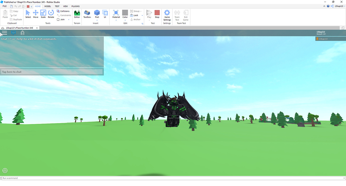The image size is (346, 186).
Task: Open the Terrain Editor
Action: 77,14
